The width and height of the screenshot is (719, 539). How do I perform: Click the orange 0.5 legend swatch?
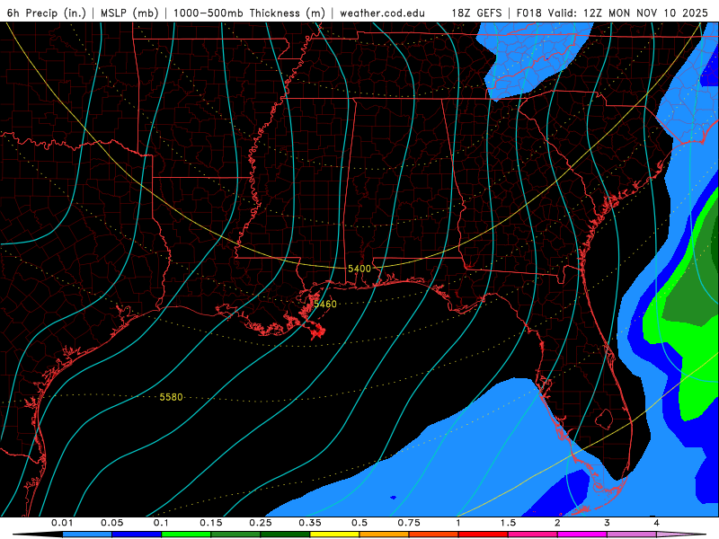pos(385,535)
